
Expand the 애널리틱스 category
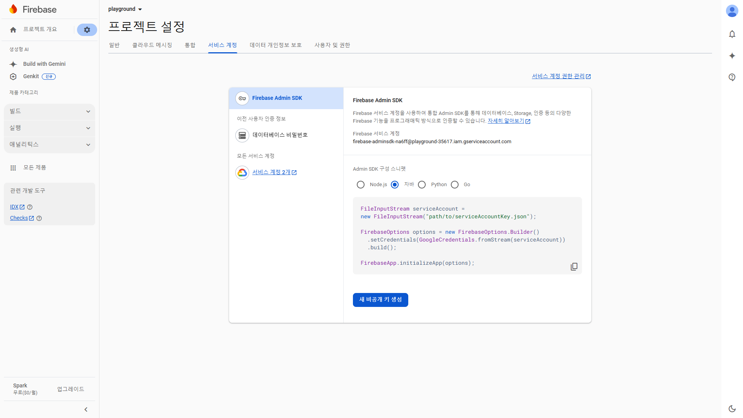tap(50, 145)
